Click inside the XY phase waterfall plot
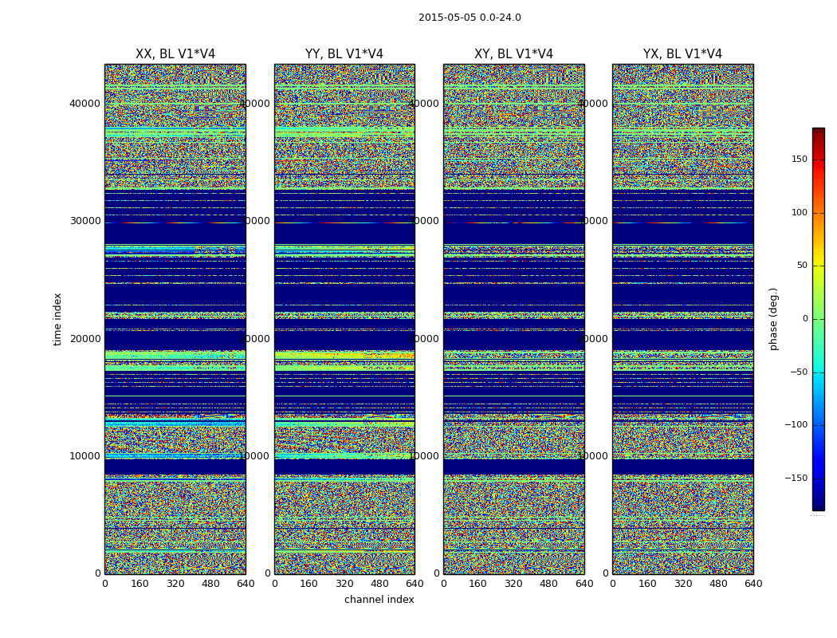 513,319
